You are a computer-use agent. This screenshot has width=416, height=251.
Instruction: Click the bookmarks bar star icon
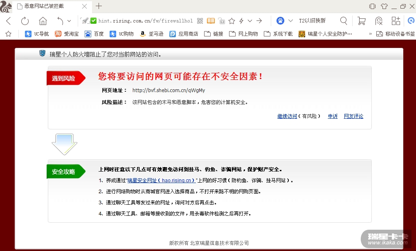click(x=8, y=34)
